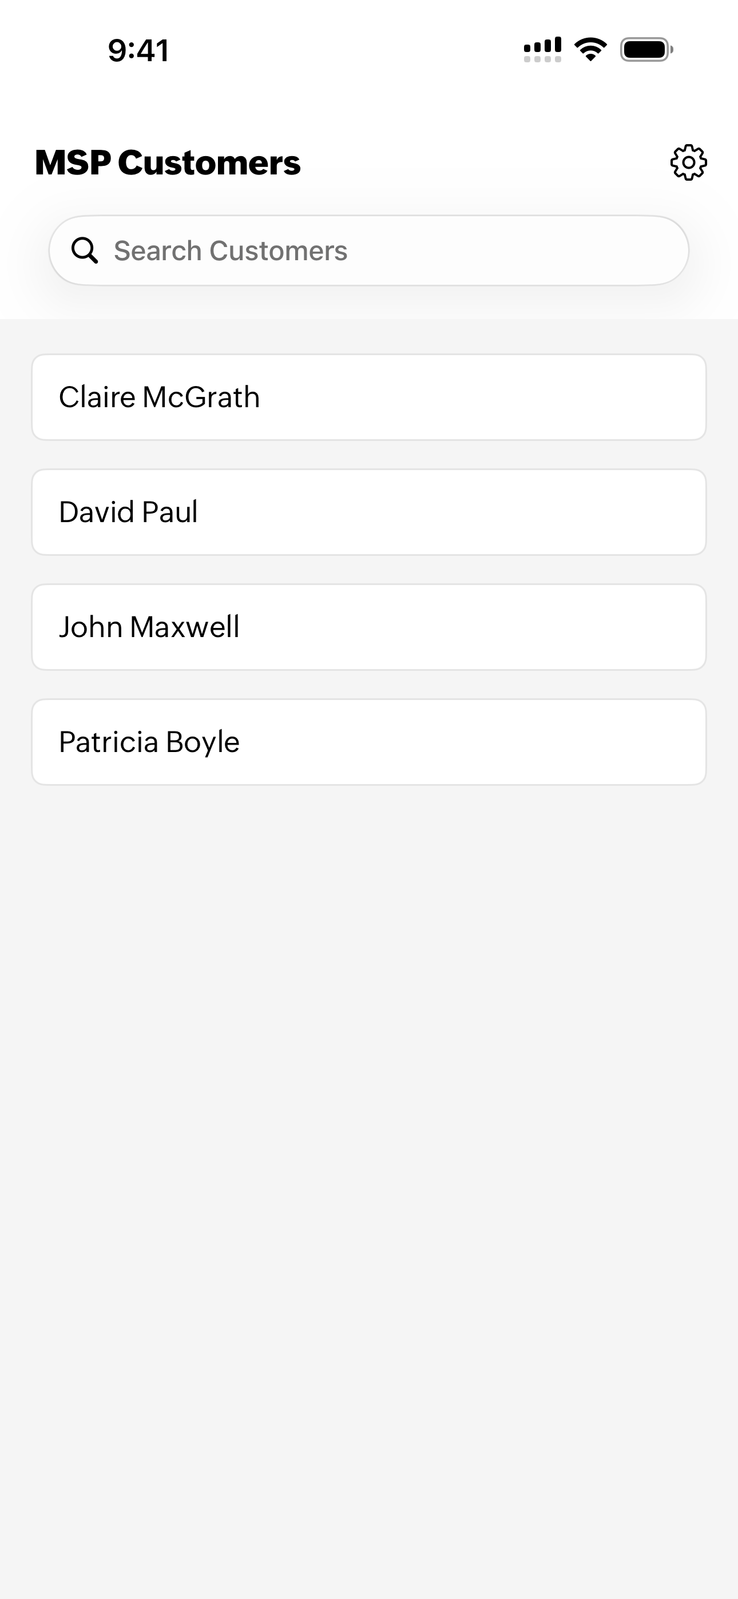Open the Claire McGrath customer entry

click(x=160, y=397)
